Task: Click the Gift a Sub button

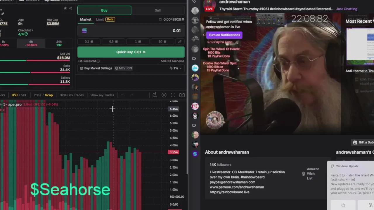Action: [x=363, y=142]
